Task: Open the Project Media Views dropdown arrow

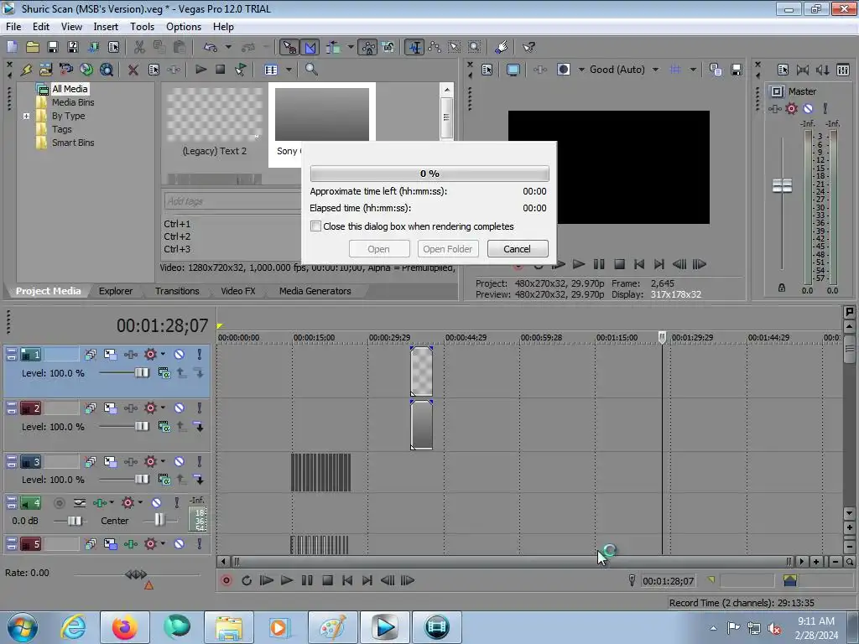Action: tap(289, 70)
